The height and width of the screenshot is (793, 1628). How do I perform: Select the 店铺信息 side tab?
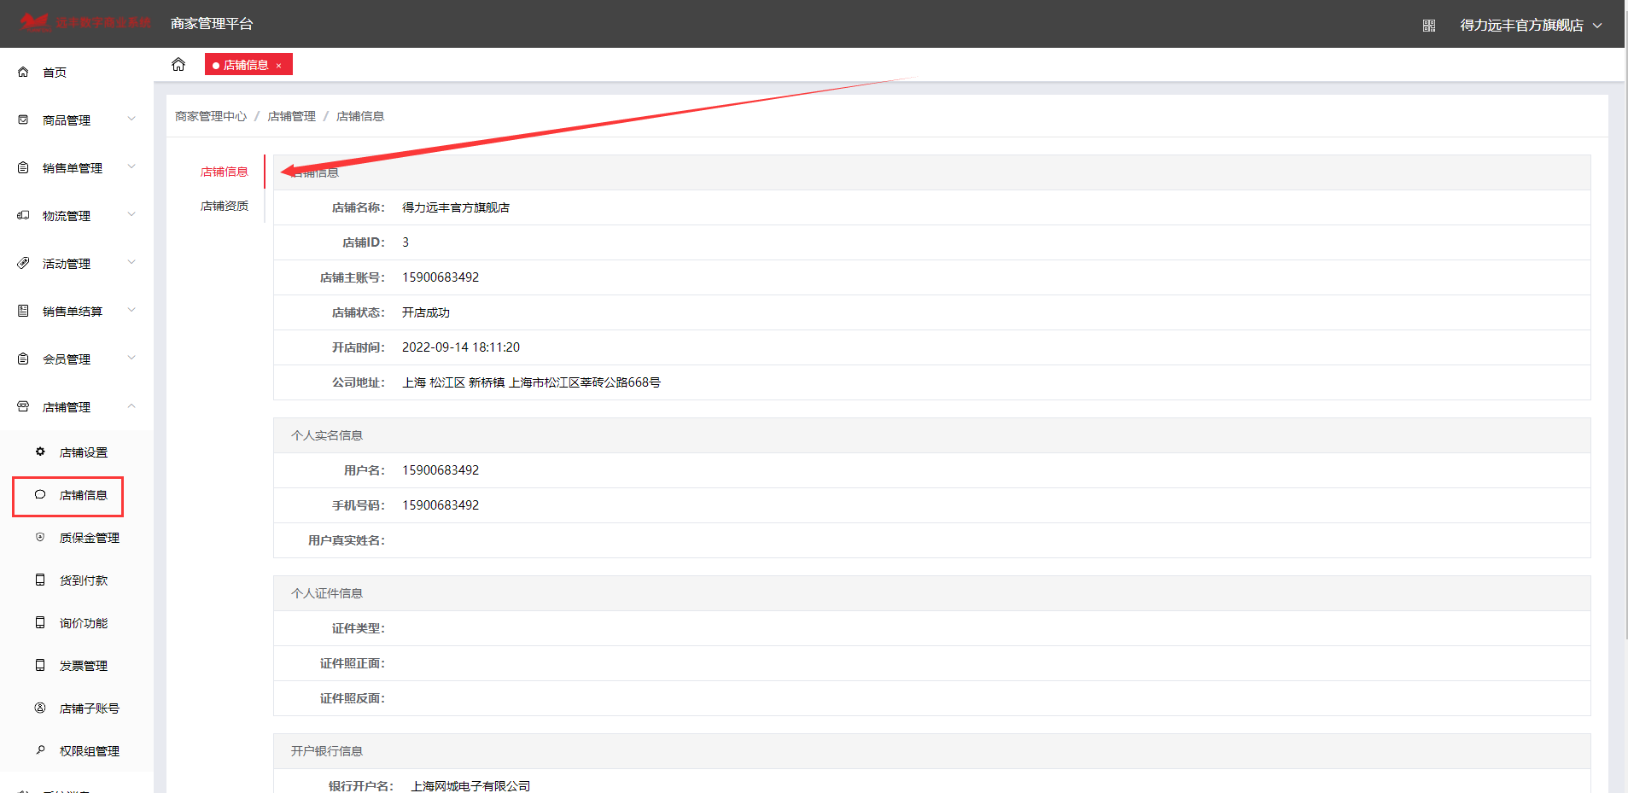pos(225,172)
